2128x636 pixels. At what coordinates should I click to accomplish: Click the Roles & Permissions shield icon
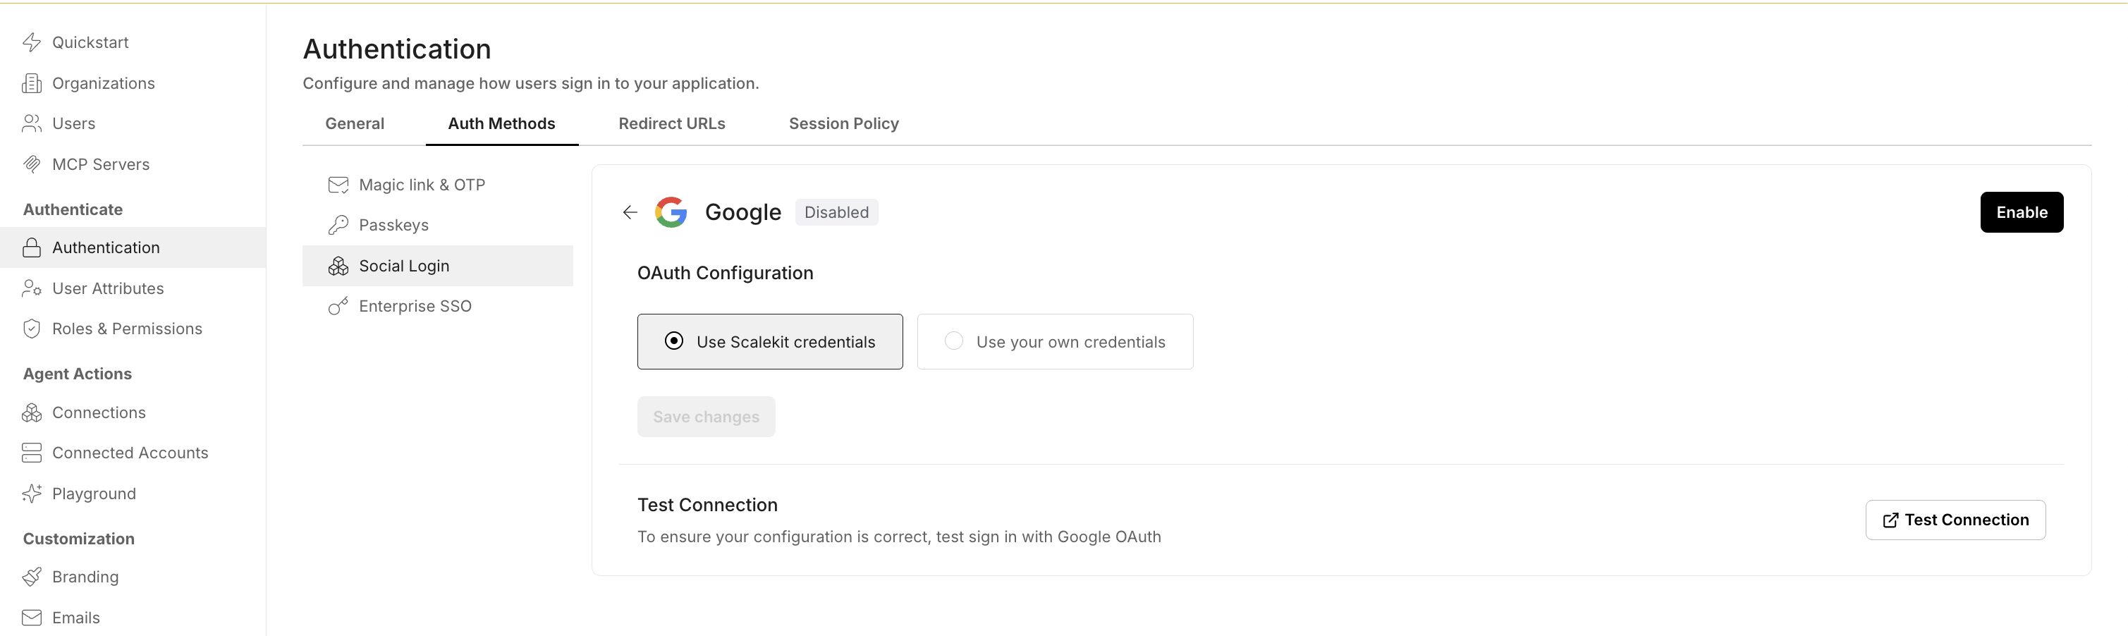(32, 328)
